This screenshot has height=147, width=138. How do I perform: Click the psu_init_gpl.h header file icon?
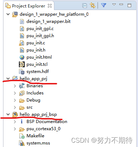pyautogui.click(x=22, y=36)
